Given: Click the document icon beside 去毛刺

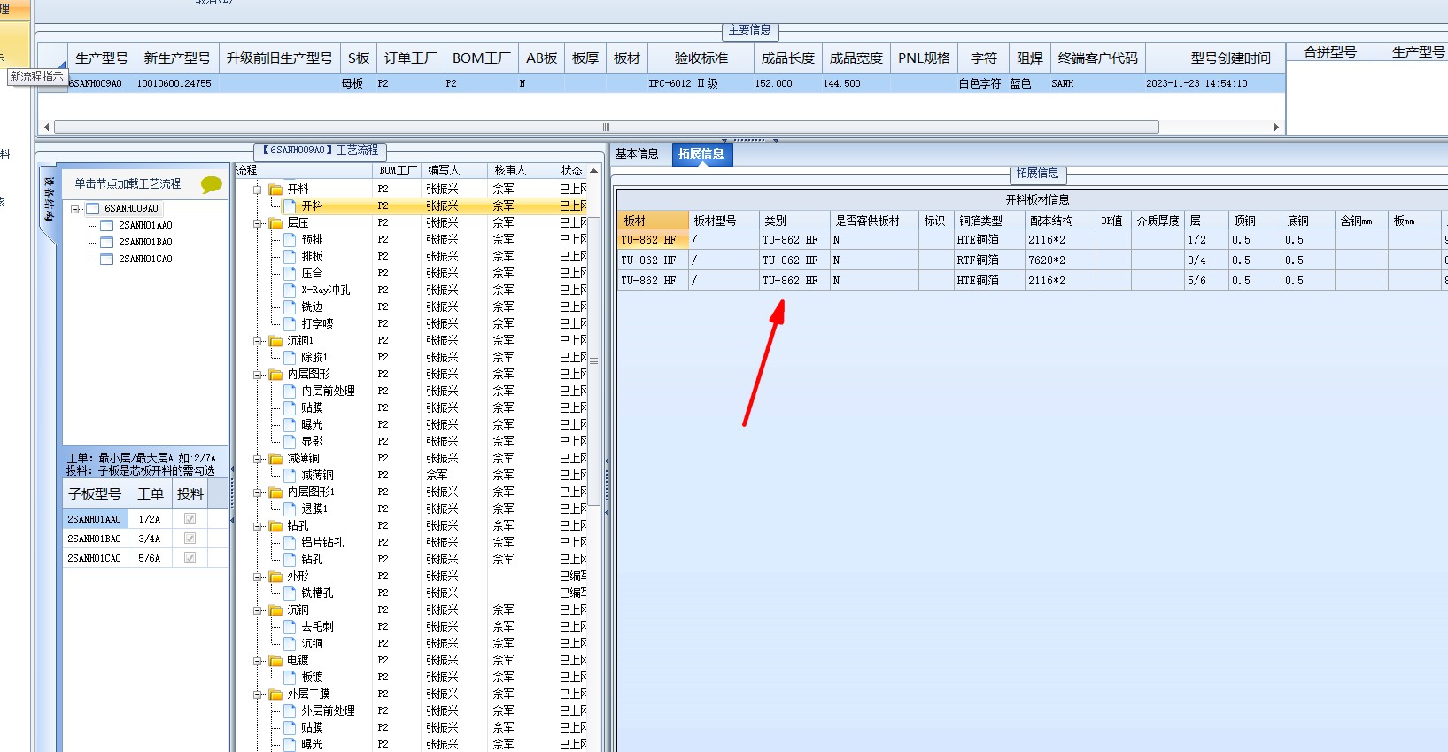Looking at the screenshot, I should click(x=290, y=627).
